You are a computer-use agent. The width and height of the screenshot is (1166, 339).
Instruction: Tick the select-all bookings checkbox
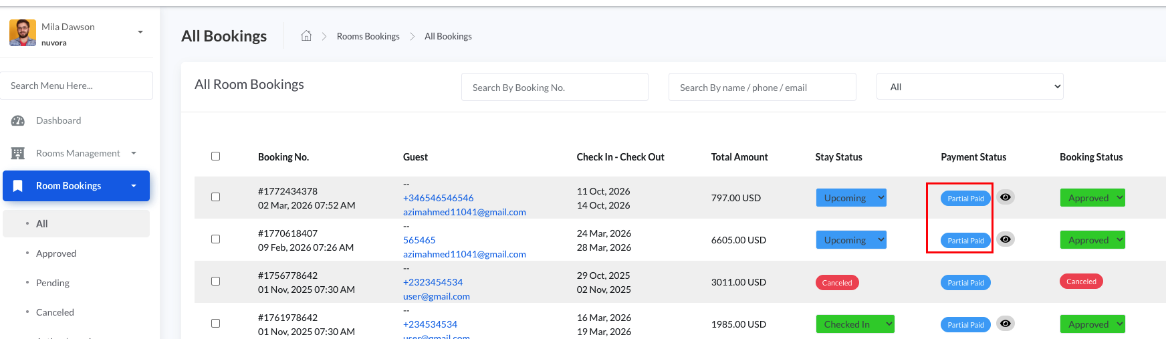(x=215, y=156)
